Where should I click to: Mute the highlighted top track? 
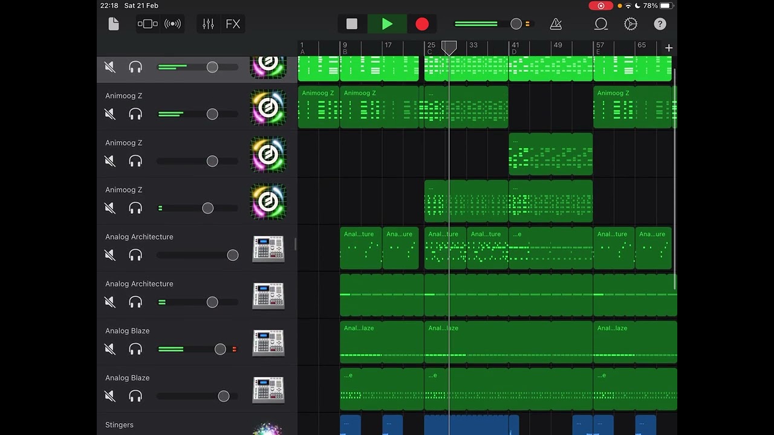click(x=110, y=67)
